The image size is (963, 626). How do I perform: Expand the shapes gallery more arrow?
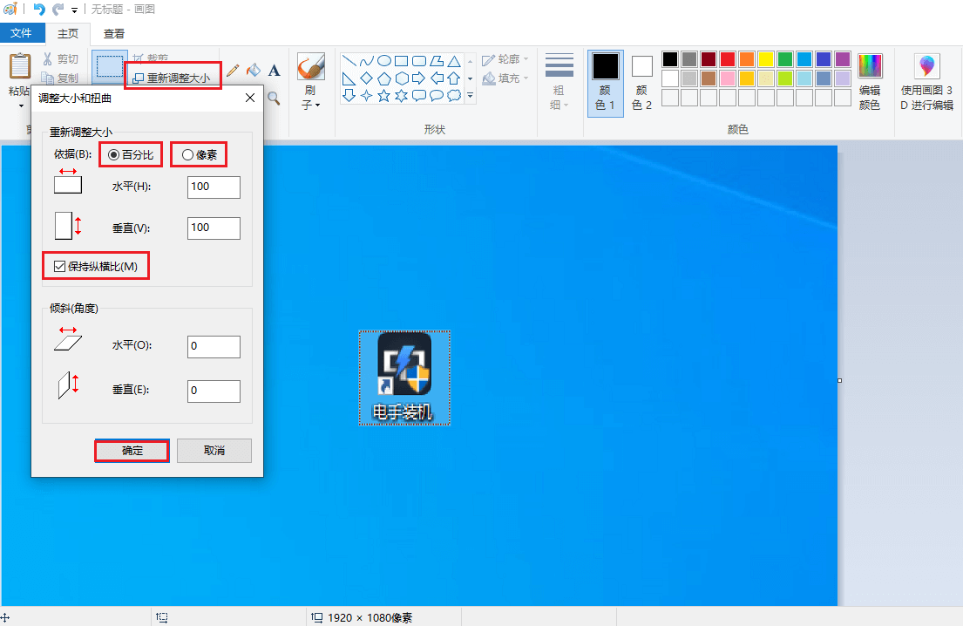(471, 95)
